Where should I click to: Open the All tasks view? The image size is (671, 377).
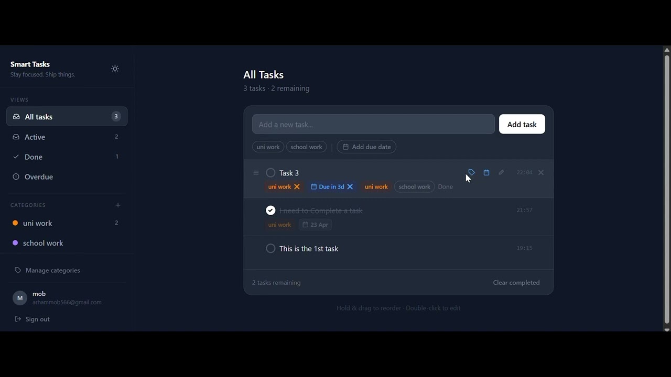click(x=67, y=117)
